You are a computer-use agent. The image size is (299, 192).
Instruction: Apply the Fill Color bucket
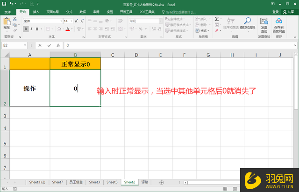point(59,29)
